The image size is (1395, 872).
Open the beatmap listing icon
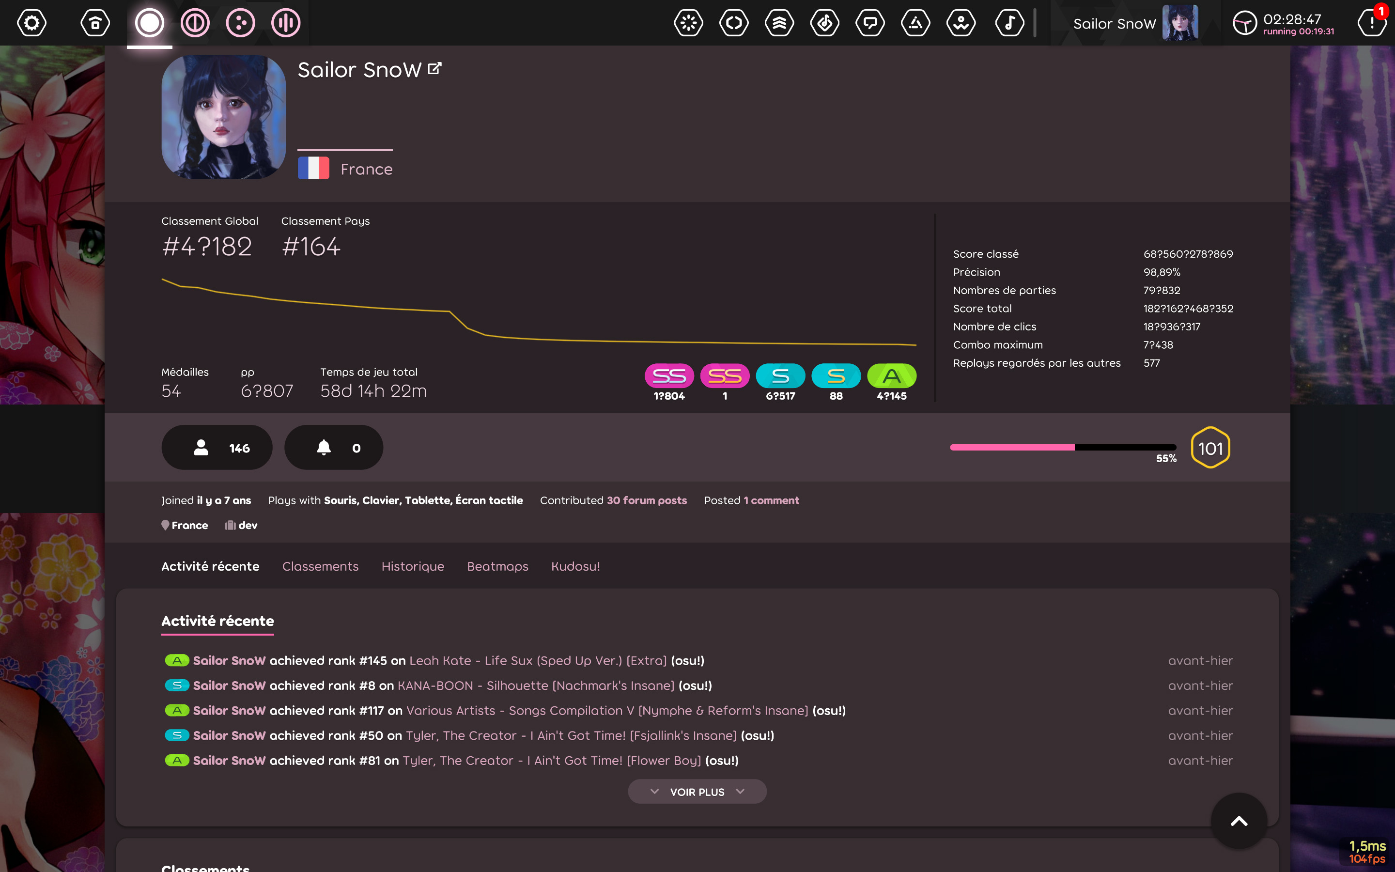coord(825,23)
